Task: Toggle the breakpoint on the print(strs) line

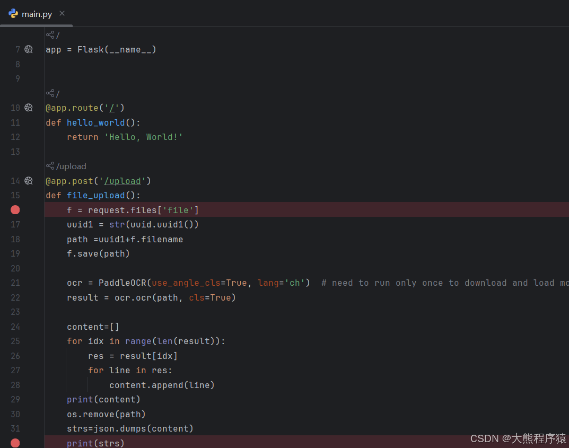Action: tap(15, 443)
